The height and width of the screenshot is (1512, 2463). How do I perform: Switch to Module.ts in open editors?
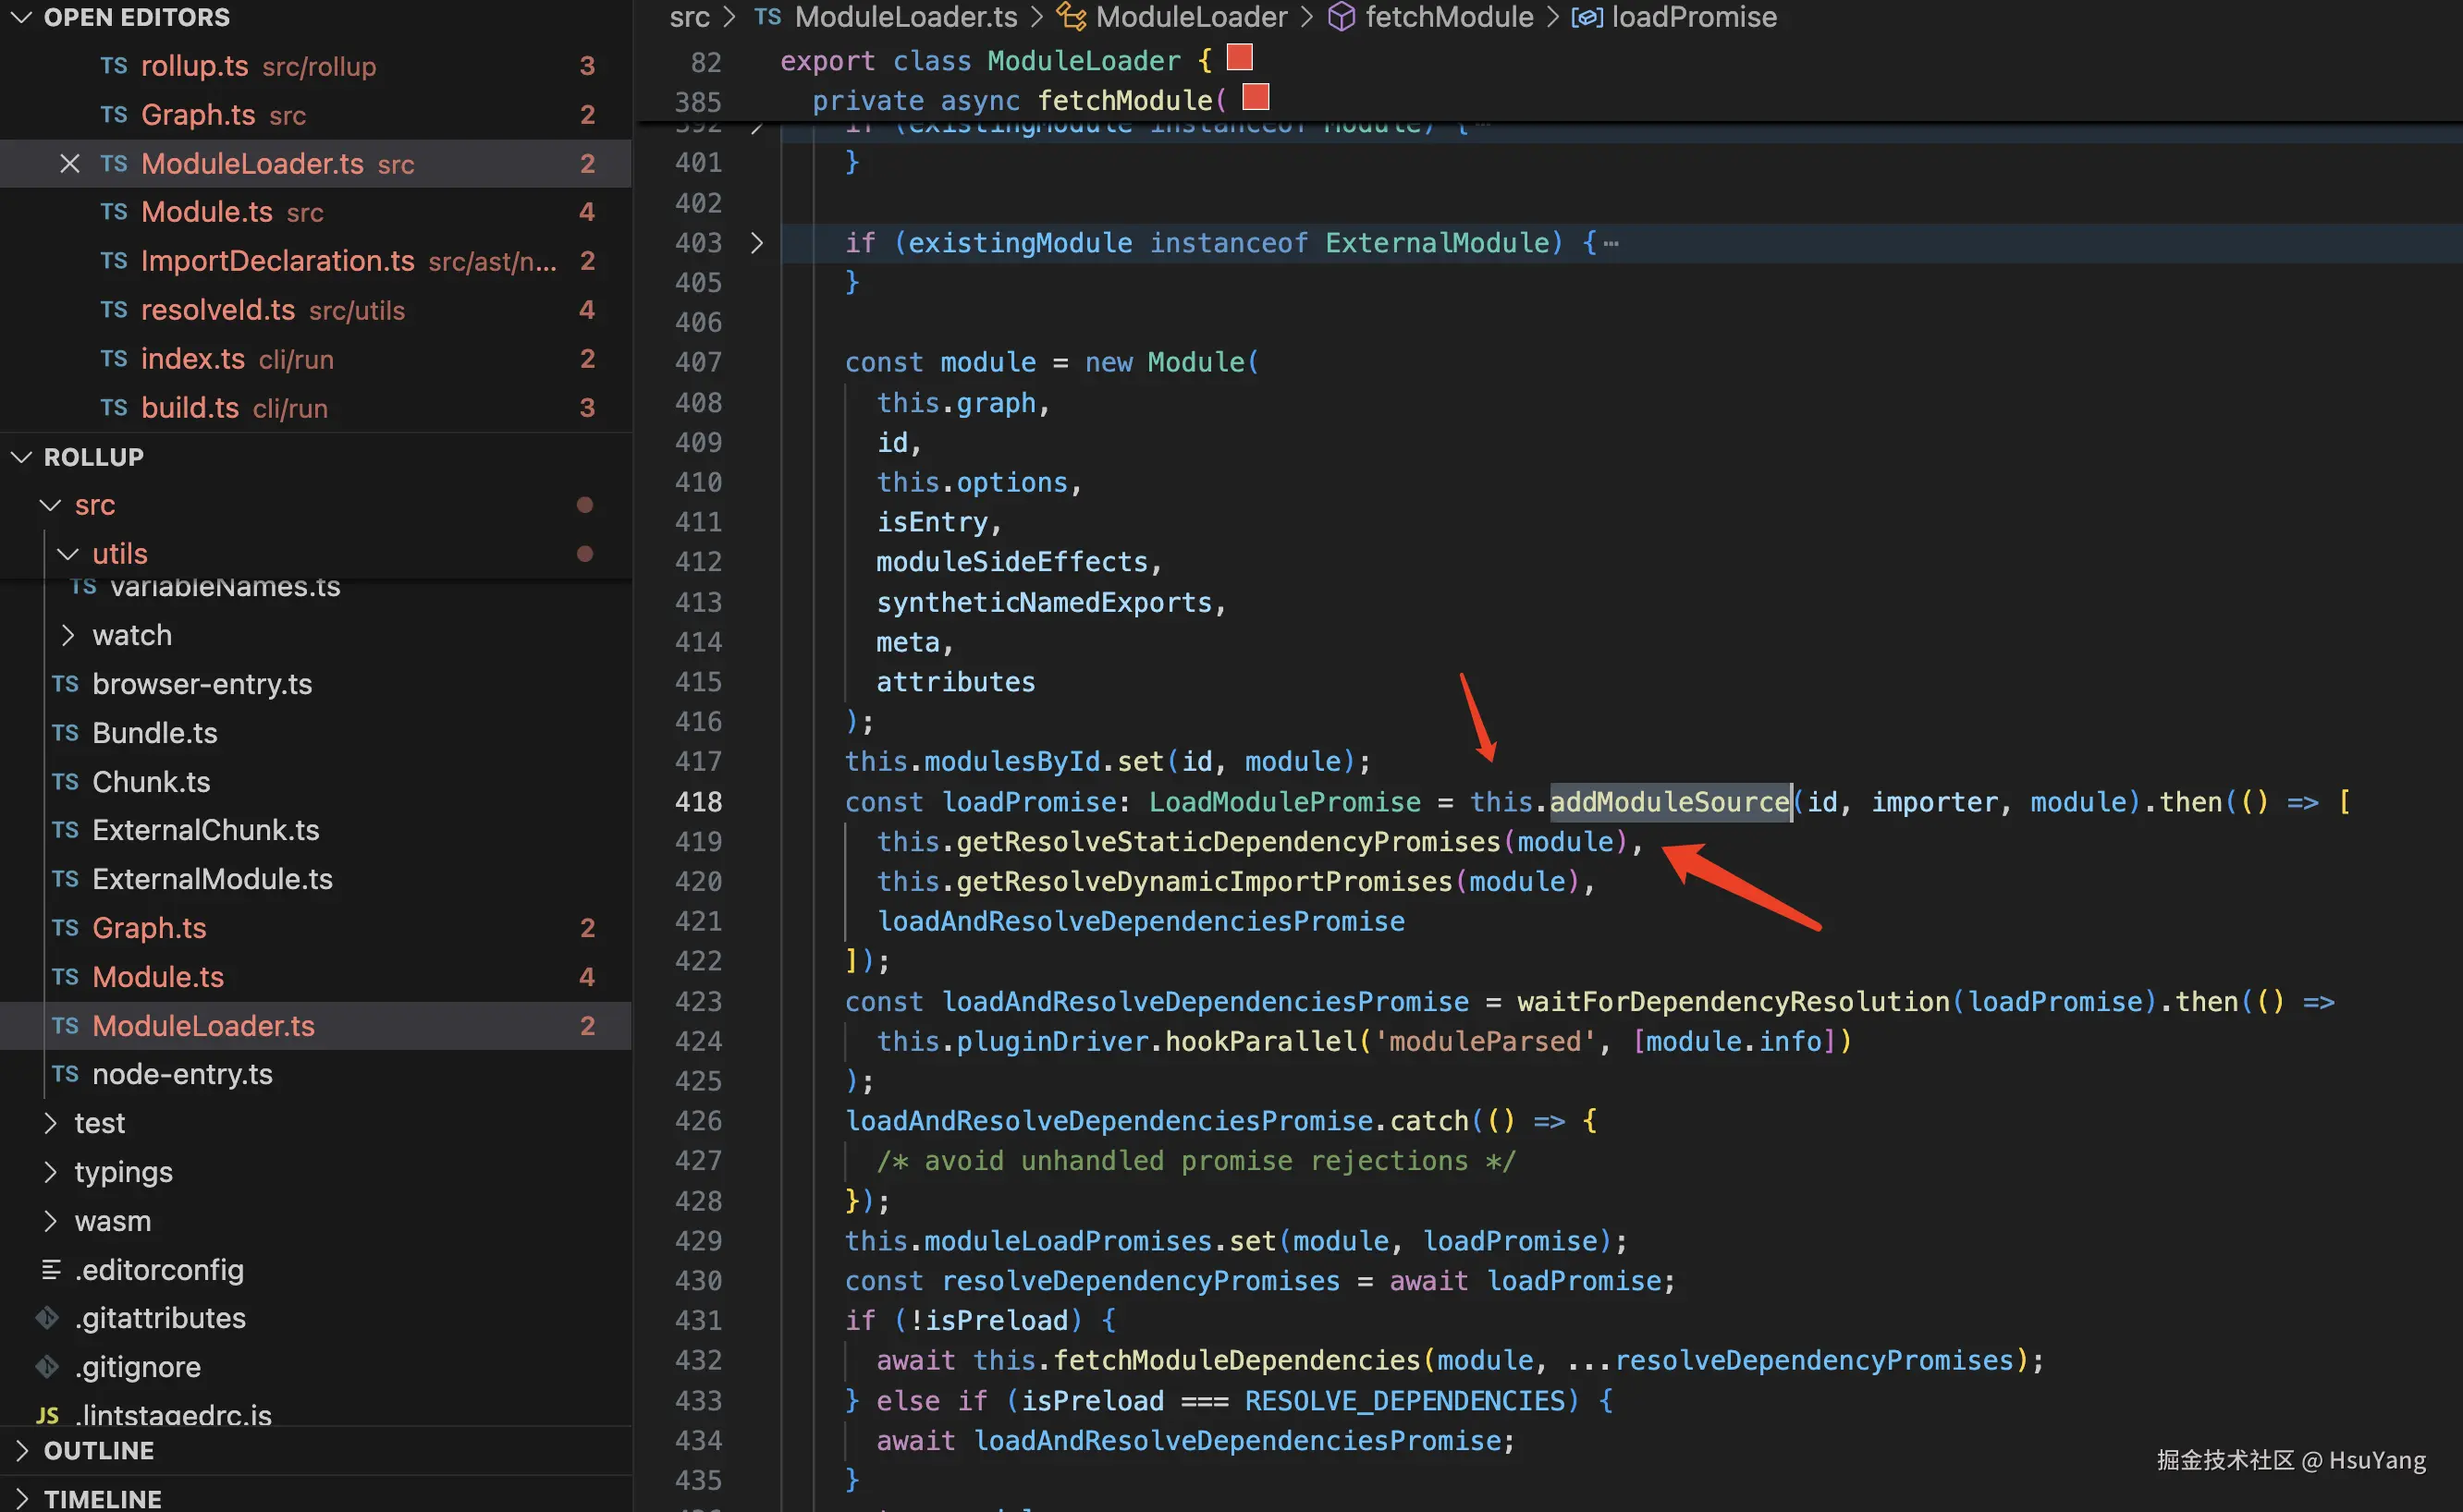[x=206, y=212]
